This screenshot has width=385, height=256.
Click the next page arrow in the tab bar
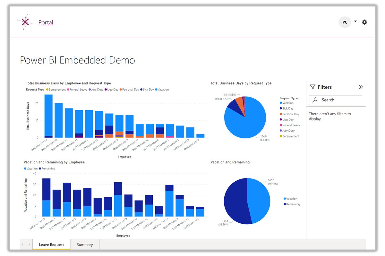pos(30,244)
